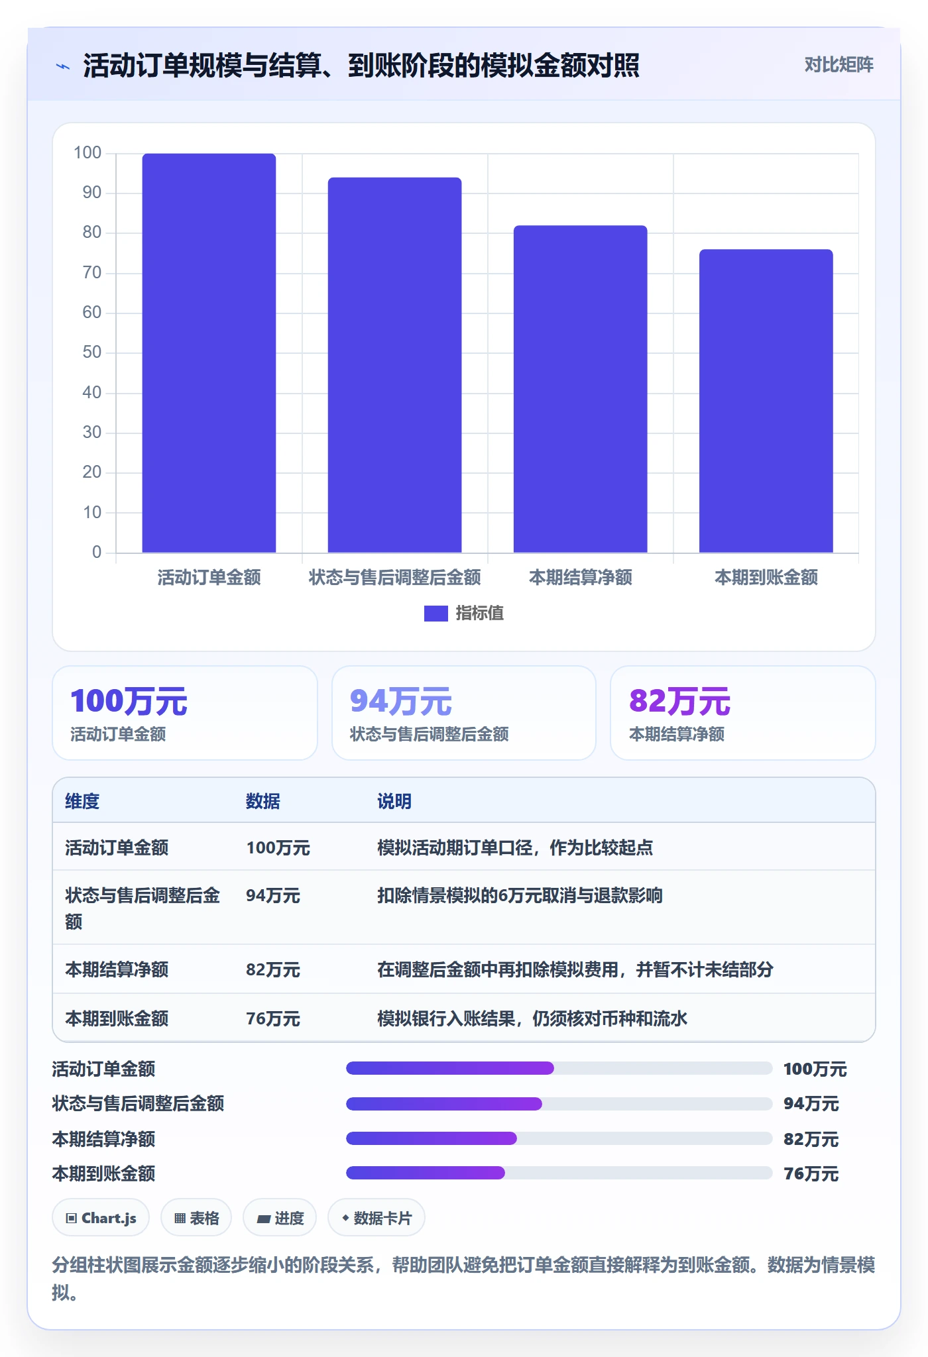Click the 100万元 progress value

point(815,1069)
